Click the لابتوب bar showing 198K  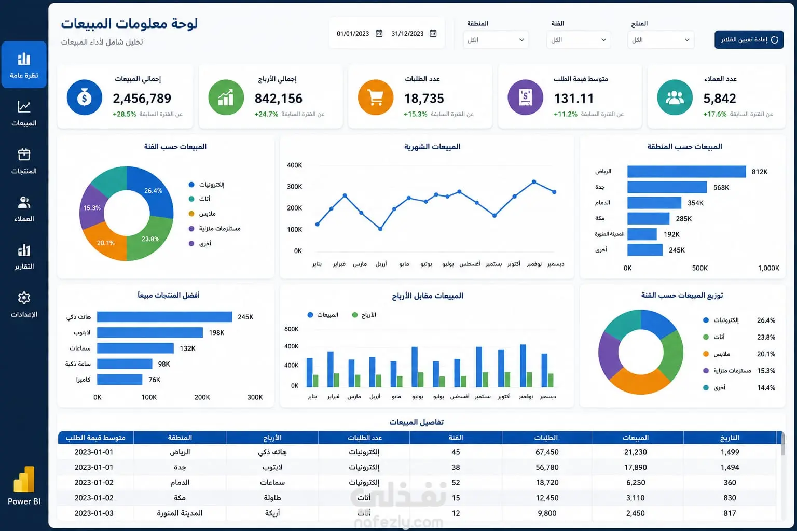pyautogui.click(x=150, y=332)
